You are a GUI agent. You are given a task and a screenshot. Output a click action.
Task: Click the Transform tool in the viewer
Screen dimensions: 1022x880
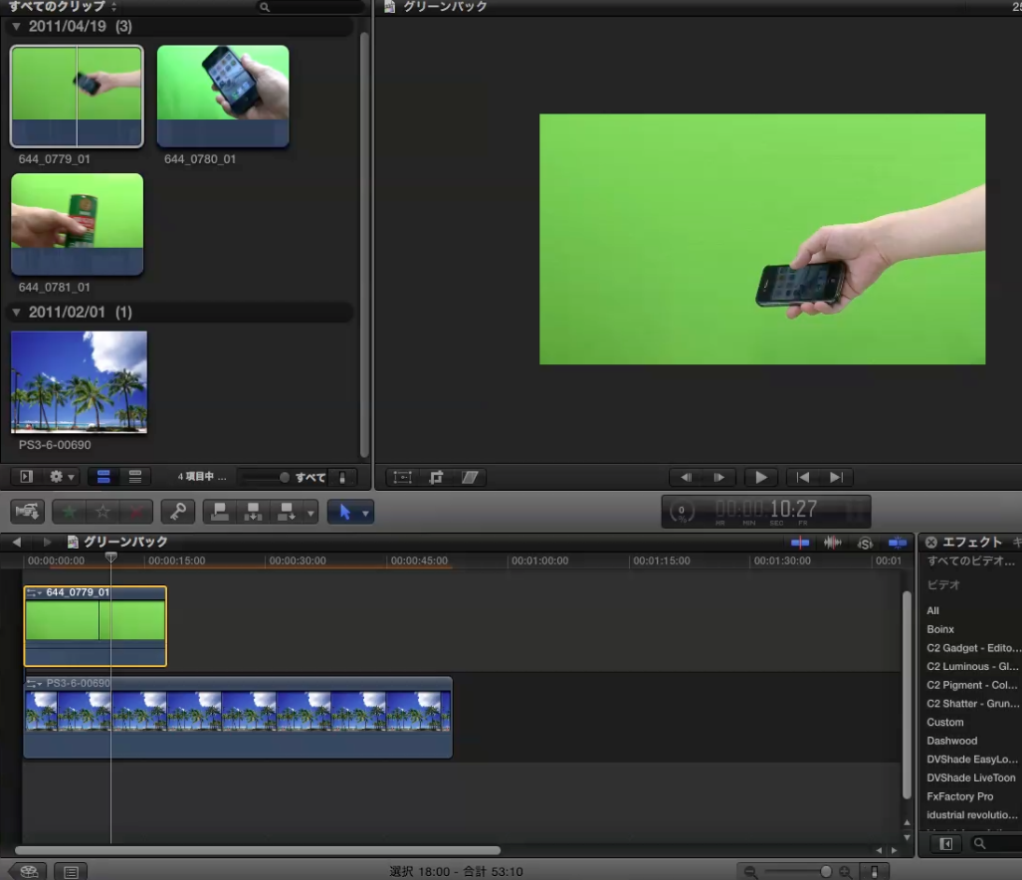[403, 477]
